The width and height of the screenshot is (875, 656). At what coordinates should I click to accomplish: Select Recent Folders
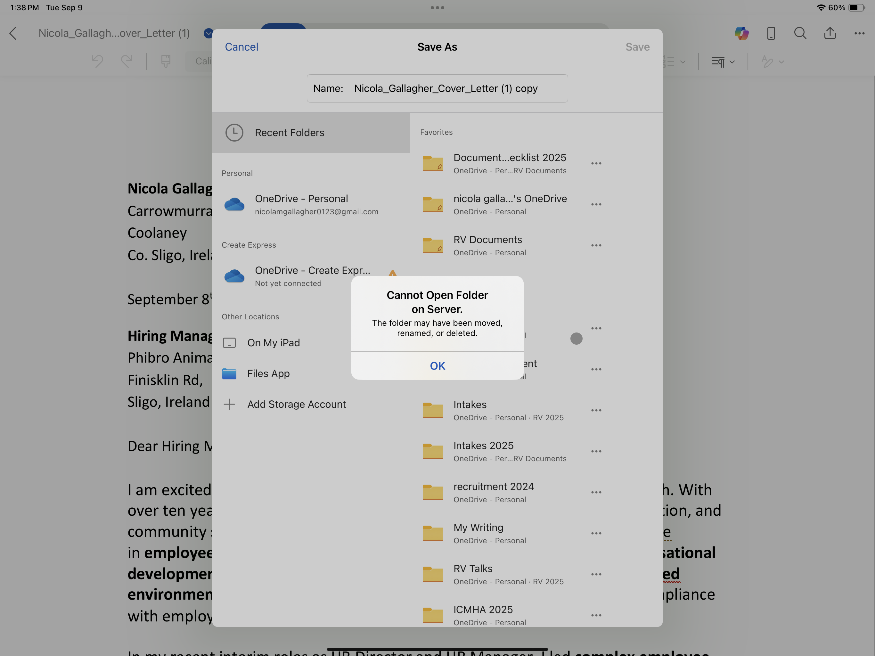pyautogui.click(x=311, y=133)
